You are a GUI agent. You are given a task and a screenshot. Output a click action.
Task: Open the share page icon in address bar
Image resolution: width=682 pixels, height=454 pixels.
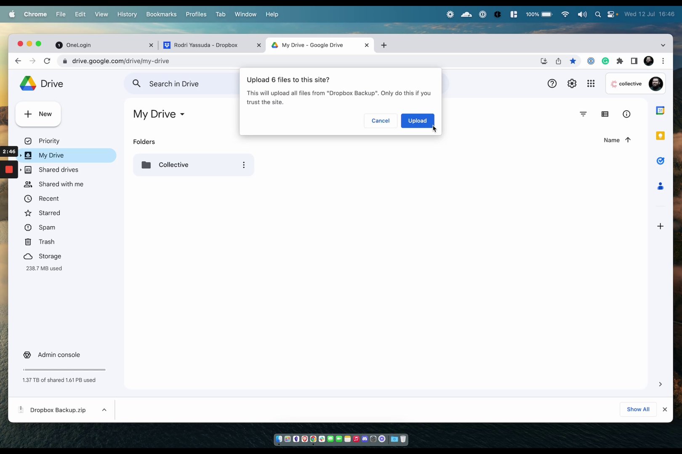558,61
